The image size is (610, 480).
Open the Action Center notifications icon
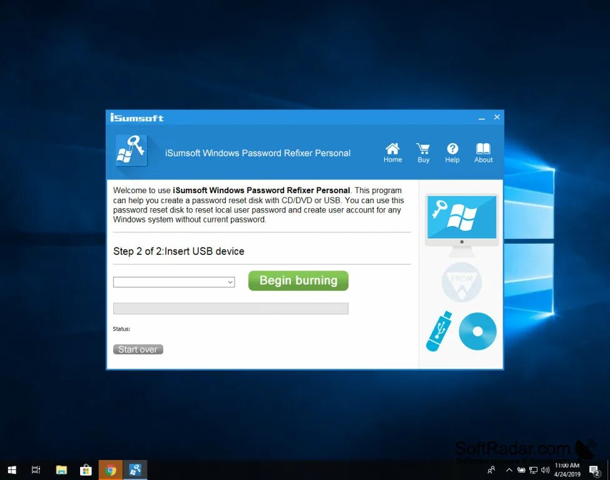click(594, 470)
